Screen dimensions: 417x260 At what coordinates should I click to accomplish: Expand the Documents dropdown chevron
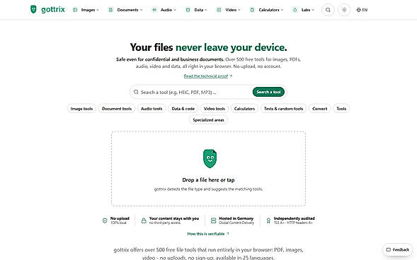click(x=141, y=10)
